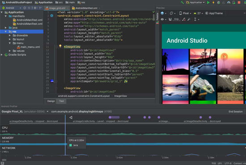Click the bottom-left tool window icon in status bar
Image resolution: width=246 pixels, height=165 pixels.
pyautogui.click(x=2, y=163)
